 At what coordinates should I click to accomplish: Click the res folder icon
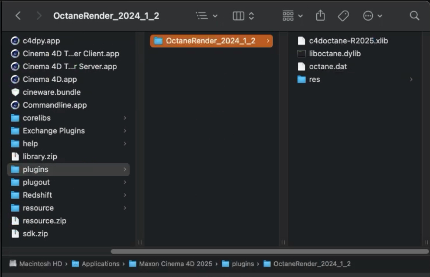(x=301, y=80)
